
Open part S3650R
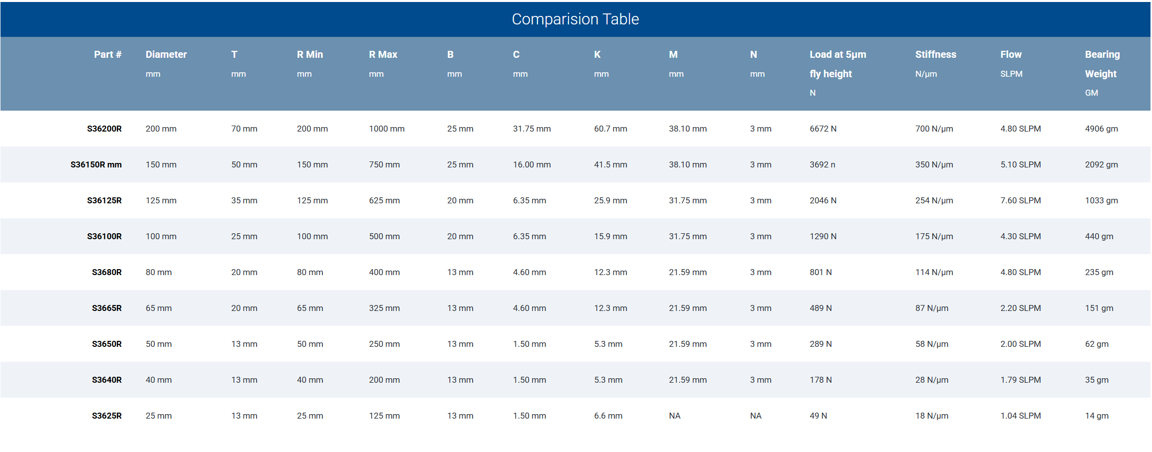click(107, 344)
